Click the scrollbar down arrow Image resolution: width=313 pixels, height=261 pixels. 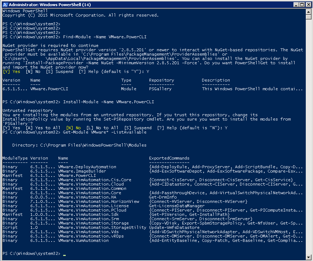(308, 257)
